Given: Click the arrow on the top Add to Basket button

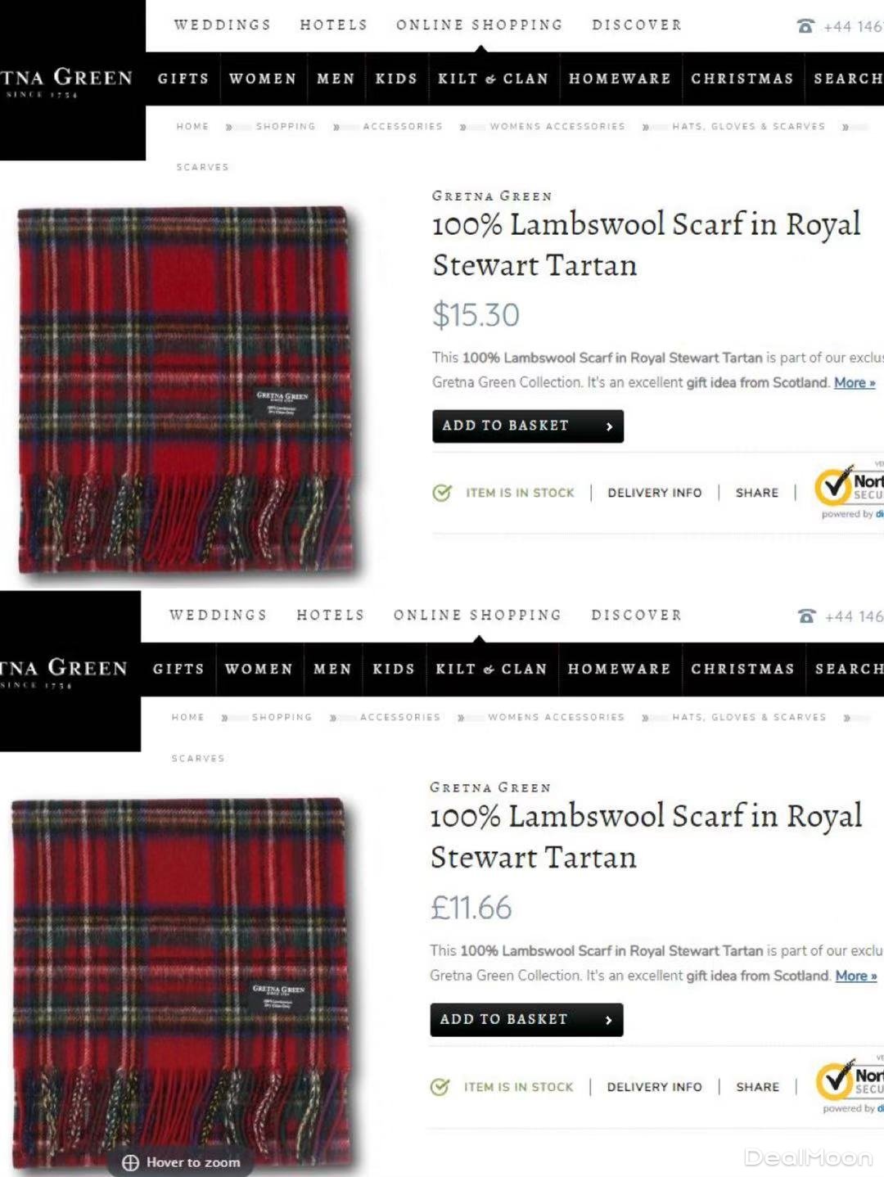Looking at the screenshot, I should pyautogui.click(x=609, y=426).
